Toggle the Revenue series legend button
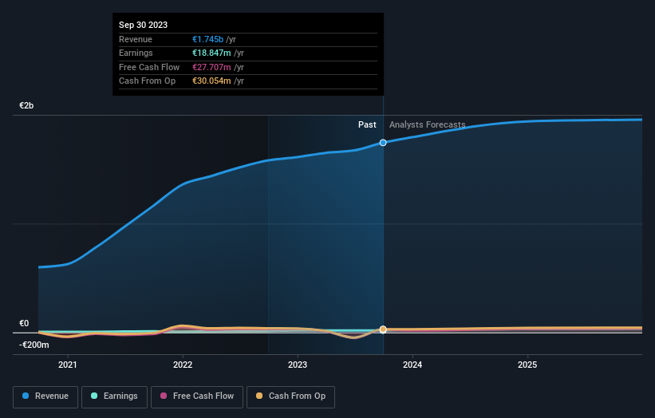This screenshot has height=418, width=655. tap(45, 396)
